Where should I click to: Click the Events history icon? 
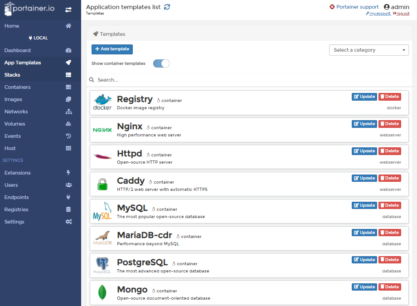pyautogui.click(x=68, y=136)
